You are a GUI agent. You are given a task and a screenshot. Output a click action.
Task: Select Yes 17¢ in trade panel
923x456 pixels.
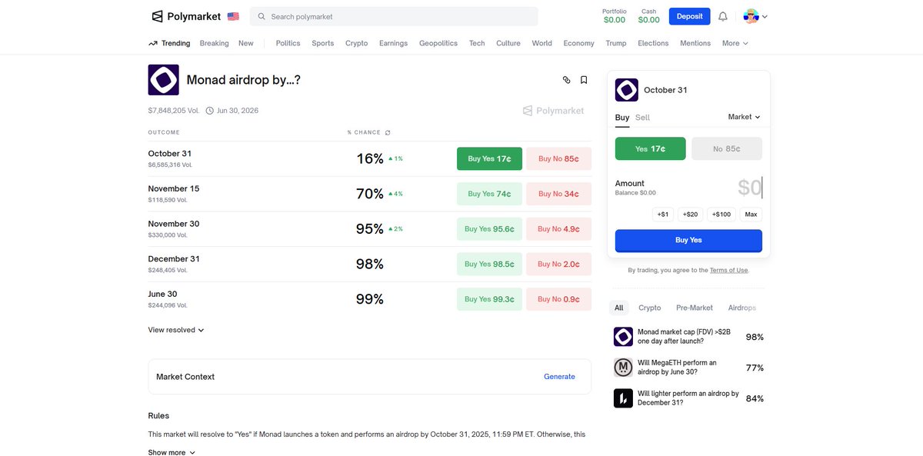click(650, 149)
